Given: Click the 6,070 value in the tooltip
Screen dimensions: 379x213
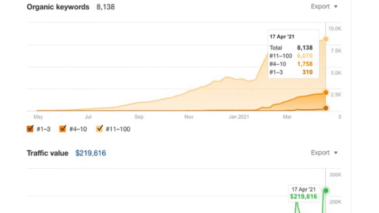Looking at the screenshot, I should [x=305, y=56].
